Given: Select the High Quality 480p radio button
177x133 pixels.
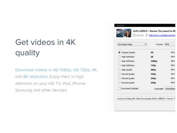Looking at the screenshot, I should pyautogui.click(x=119, y=70).
